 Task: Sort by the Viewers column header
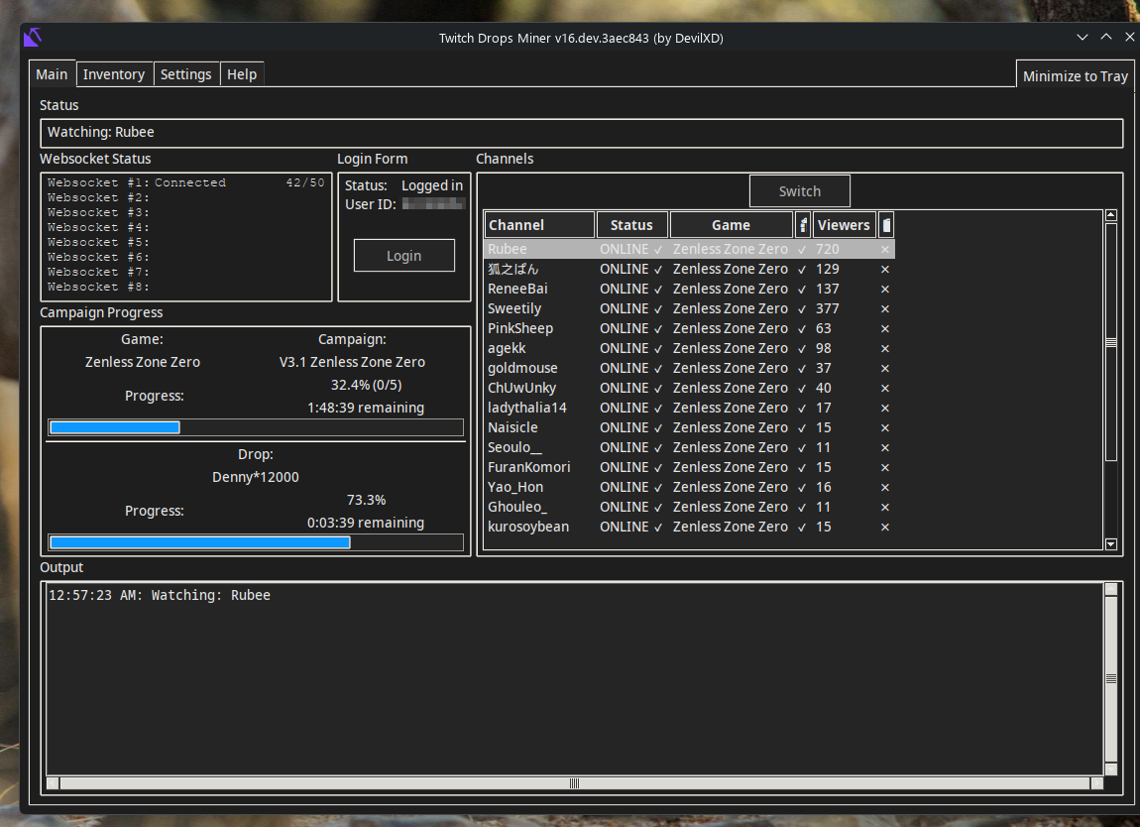point(844,225)
